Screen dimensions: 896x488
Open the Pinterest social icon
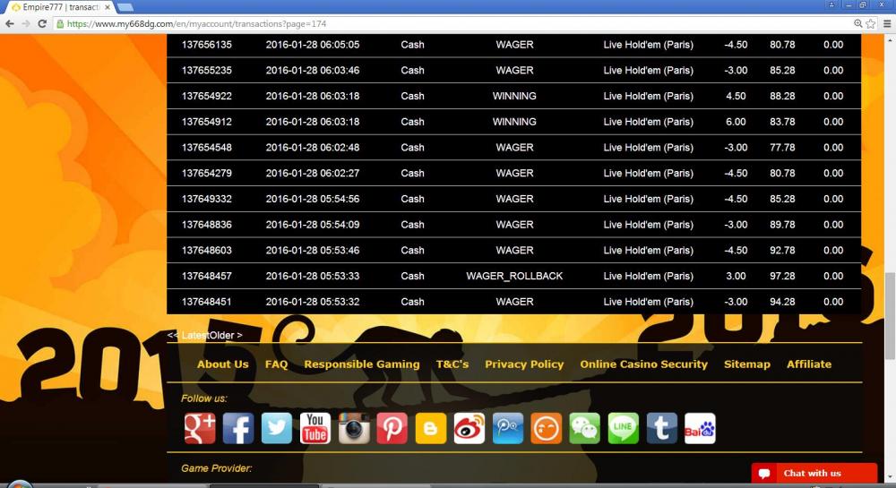tap(392, 428)
